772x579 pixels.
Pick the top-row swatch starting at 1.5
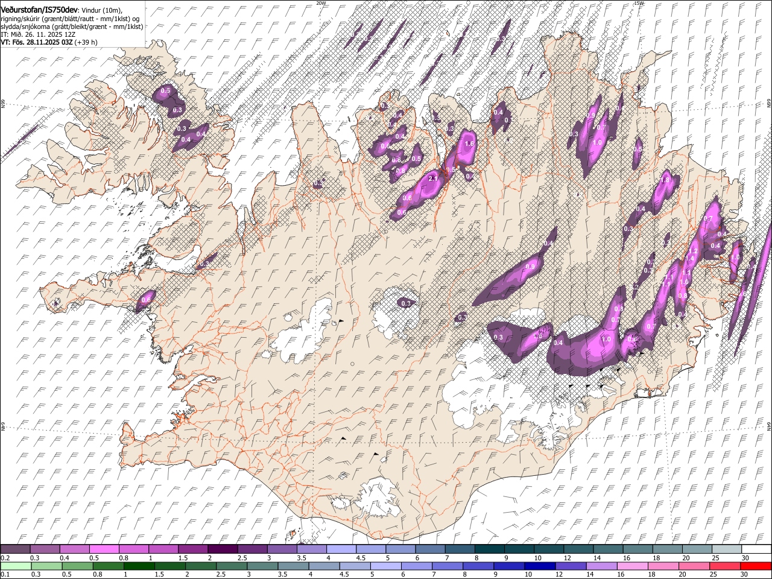pos(193,549)
